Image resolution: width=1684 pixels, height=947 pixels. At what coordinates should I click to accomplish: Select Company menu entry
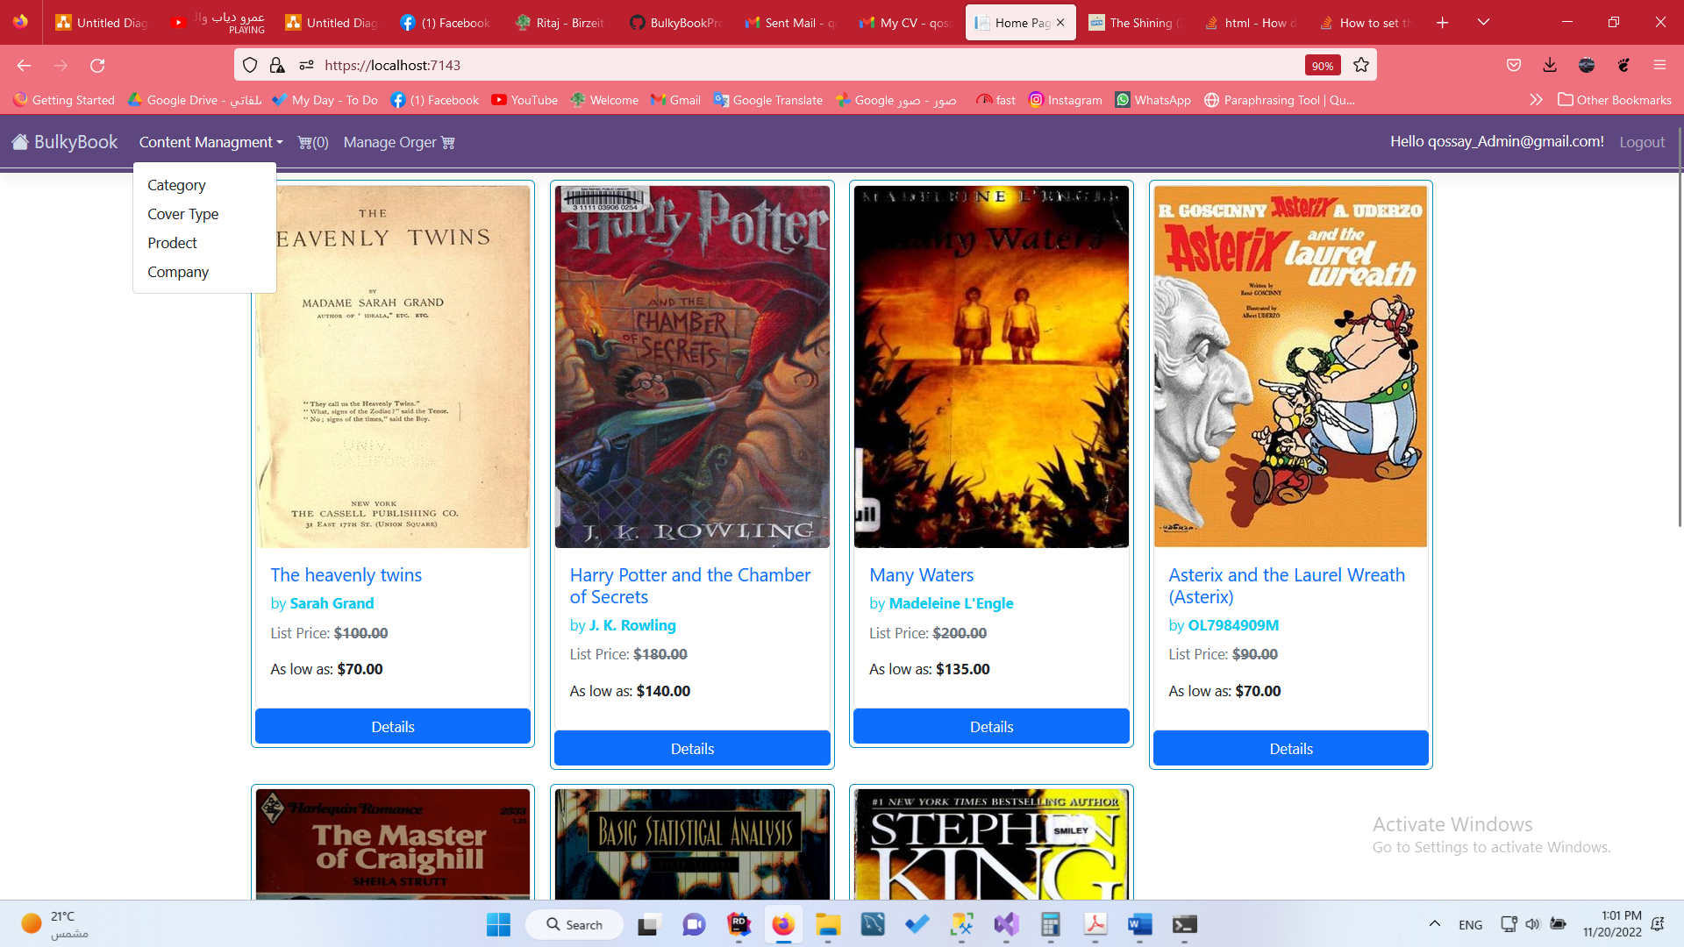(178, 272)
